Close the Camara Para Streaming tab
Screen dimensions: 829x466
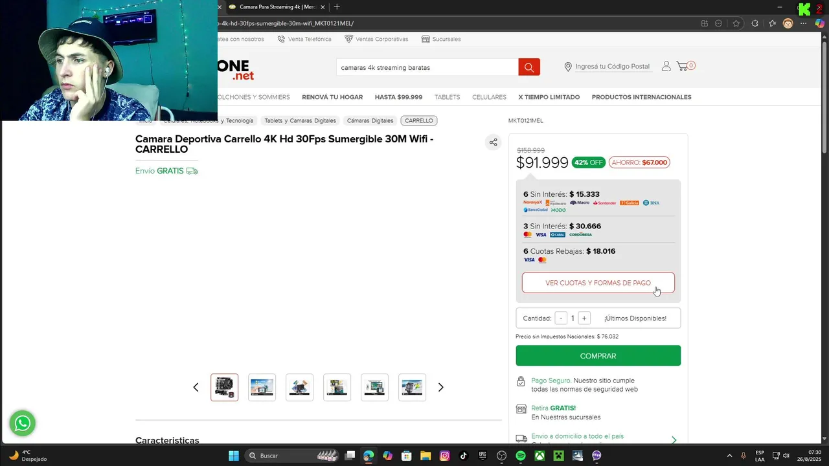point(323,7)
